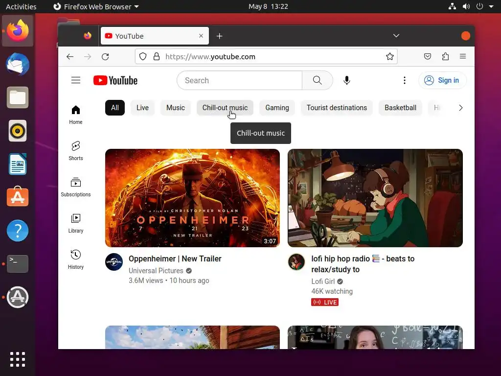Show all applications grid

[18, 359]
